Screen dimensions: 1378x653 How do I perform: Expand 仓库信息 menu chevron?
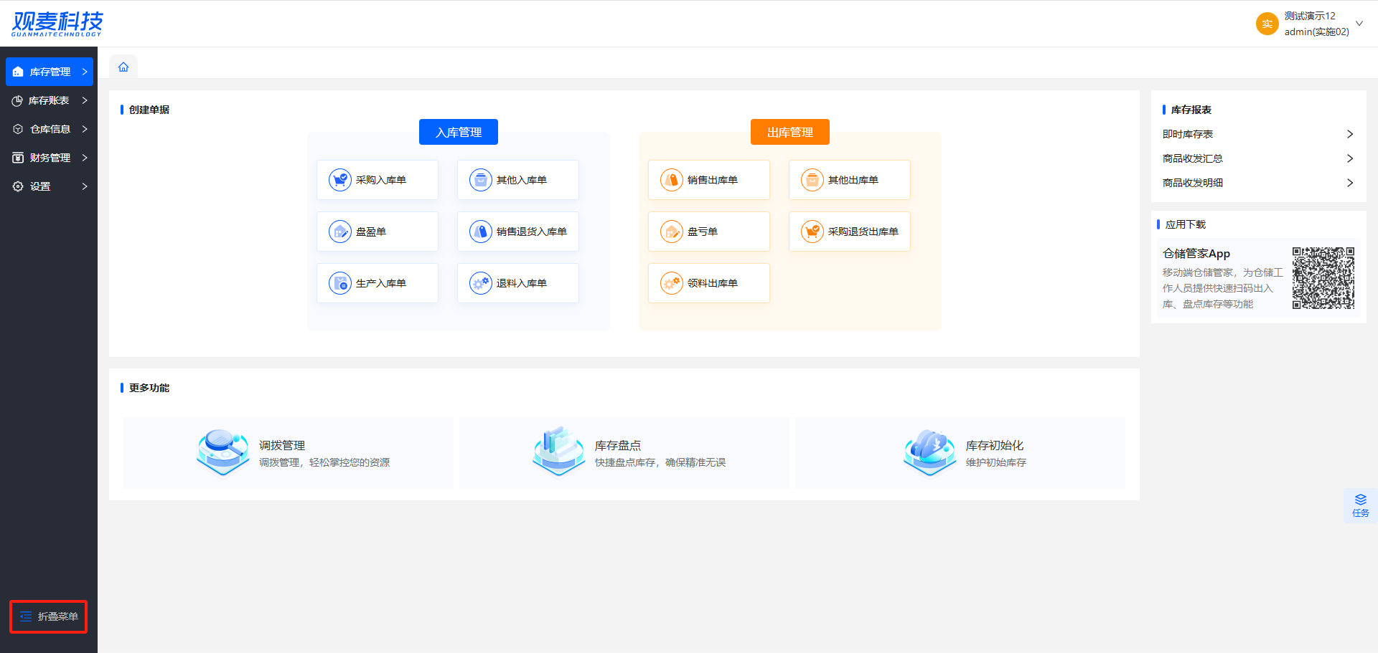click(85, 129)
